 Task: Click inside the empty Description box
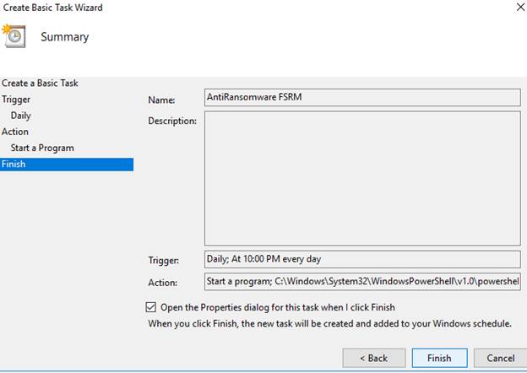(x=362, y=178)
